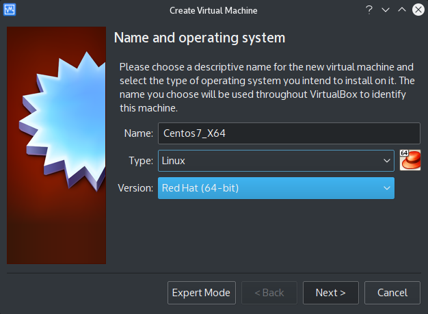Cancel the virtual machine creation
This screenshot has width=428, height=314.
pyautogui.click(x=392, y=293)
